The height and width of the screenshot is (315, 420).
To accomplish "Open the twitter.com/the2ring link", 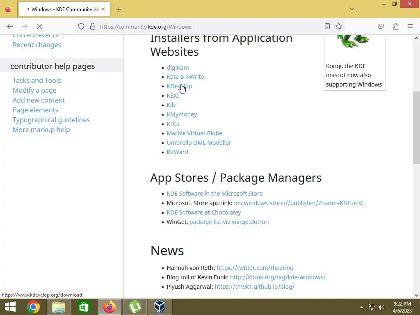I will (x=255, y=267).
